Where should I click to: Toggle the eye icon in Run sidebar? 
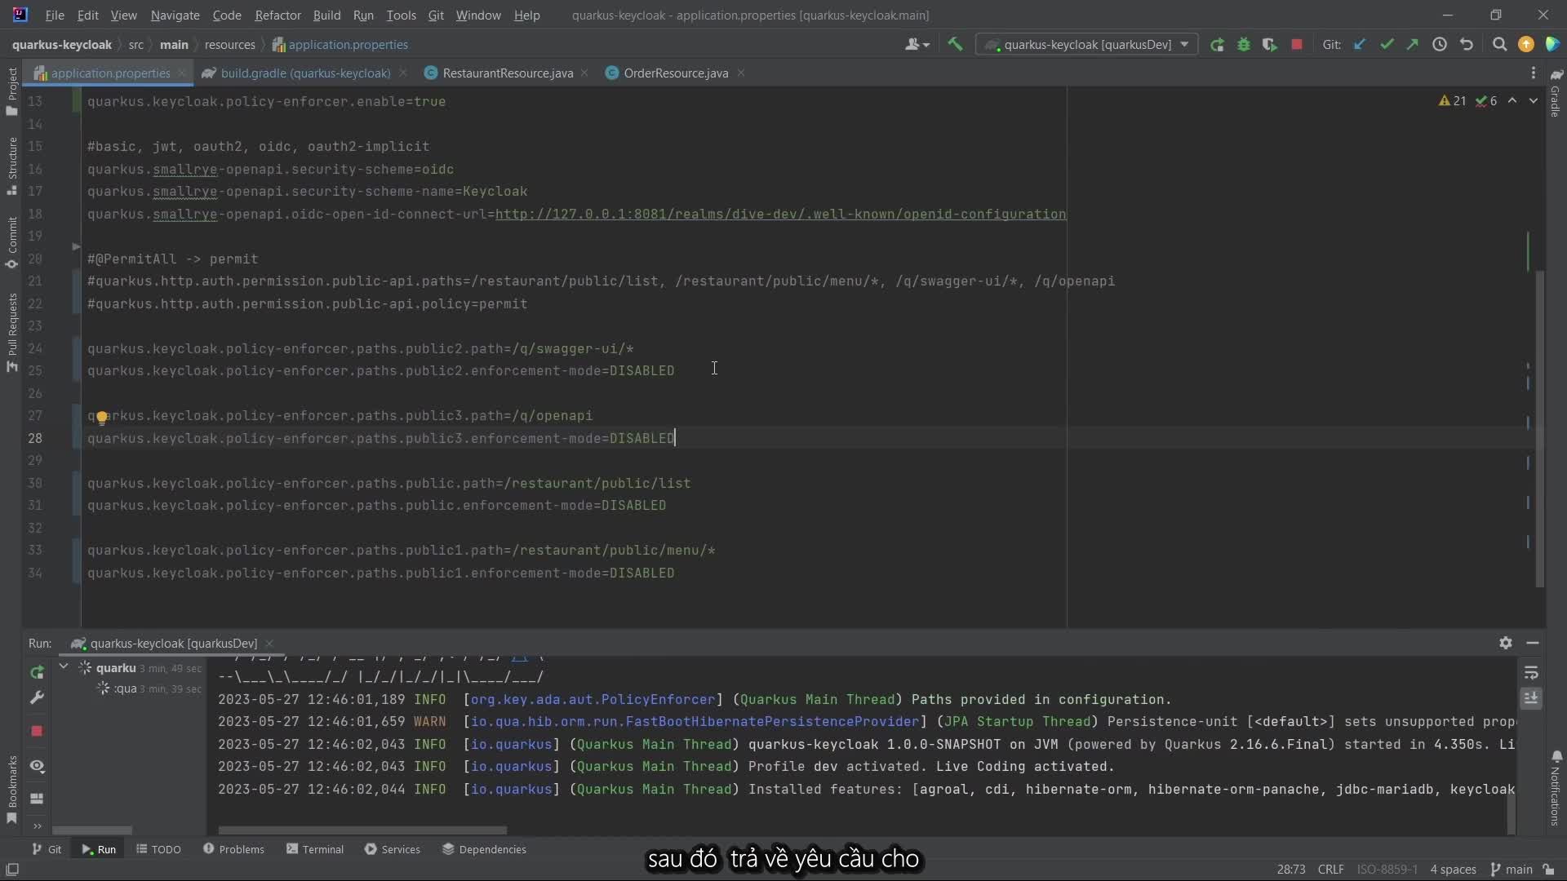pyautogui.click(x=37, y=766)
